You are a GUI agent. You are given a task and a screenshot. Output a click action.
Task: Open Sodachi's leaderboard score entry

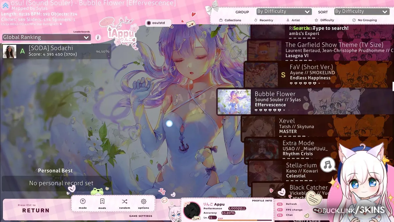[56, 51]
